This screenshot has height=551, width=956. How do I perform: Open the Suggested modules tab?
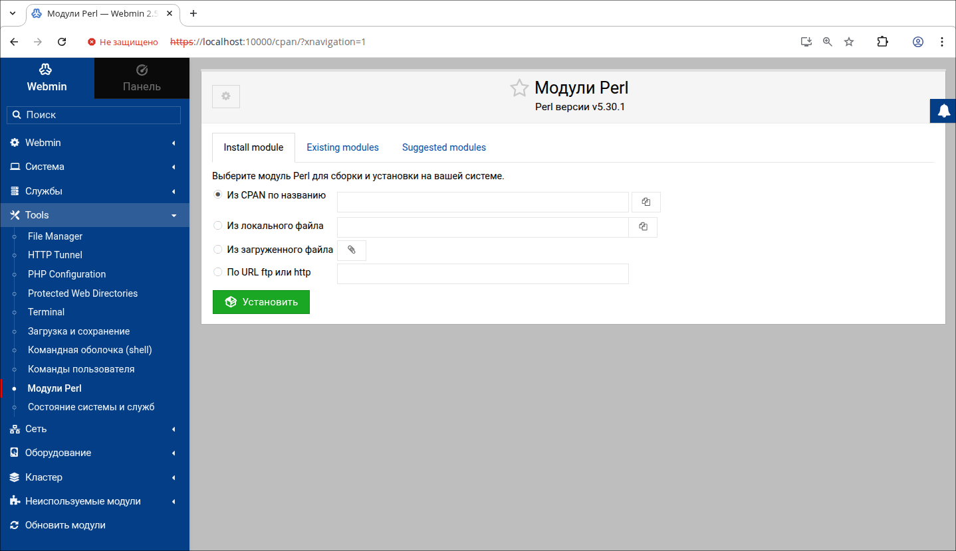[x=443, y=147]
